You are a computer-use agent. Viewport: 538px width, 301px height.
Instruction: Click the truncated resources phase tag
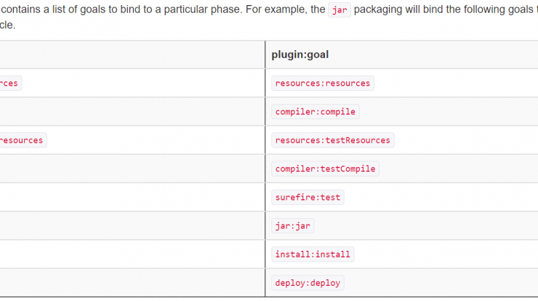(10, 84)
